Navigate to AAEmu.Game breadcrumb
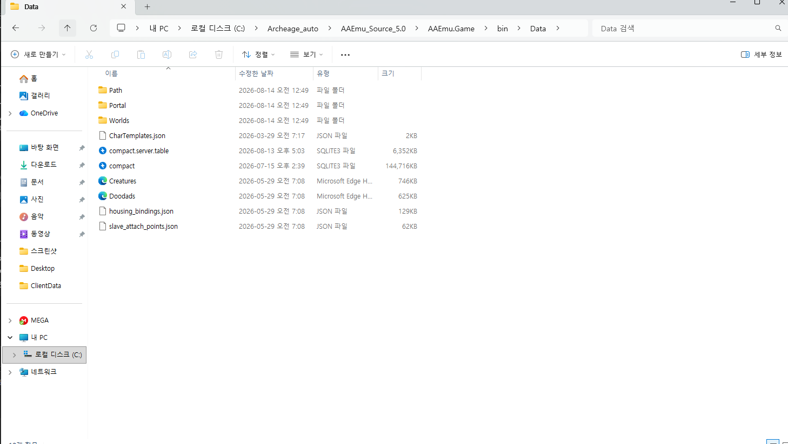The height and width of the screenshot is (444, 788). pos(451,29)
